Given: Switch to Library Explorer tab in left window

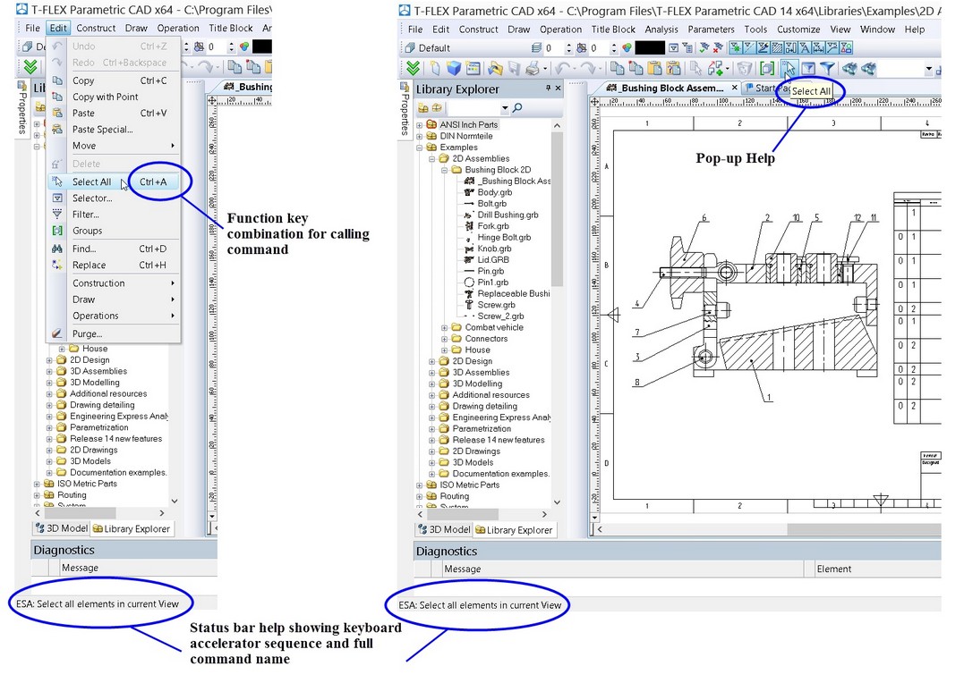Looking at the screenshot, I should pos(131,529).
